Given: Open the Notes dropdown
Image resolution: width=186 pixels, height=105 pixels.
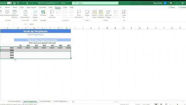Looking at the screenshot, I should [87, 14].
